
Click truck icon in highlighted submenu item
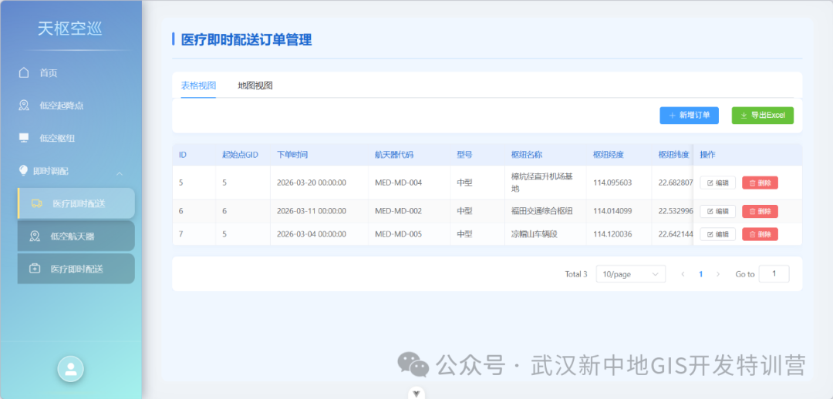tap(37, 203)
